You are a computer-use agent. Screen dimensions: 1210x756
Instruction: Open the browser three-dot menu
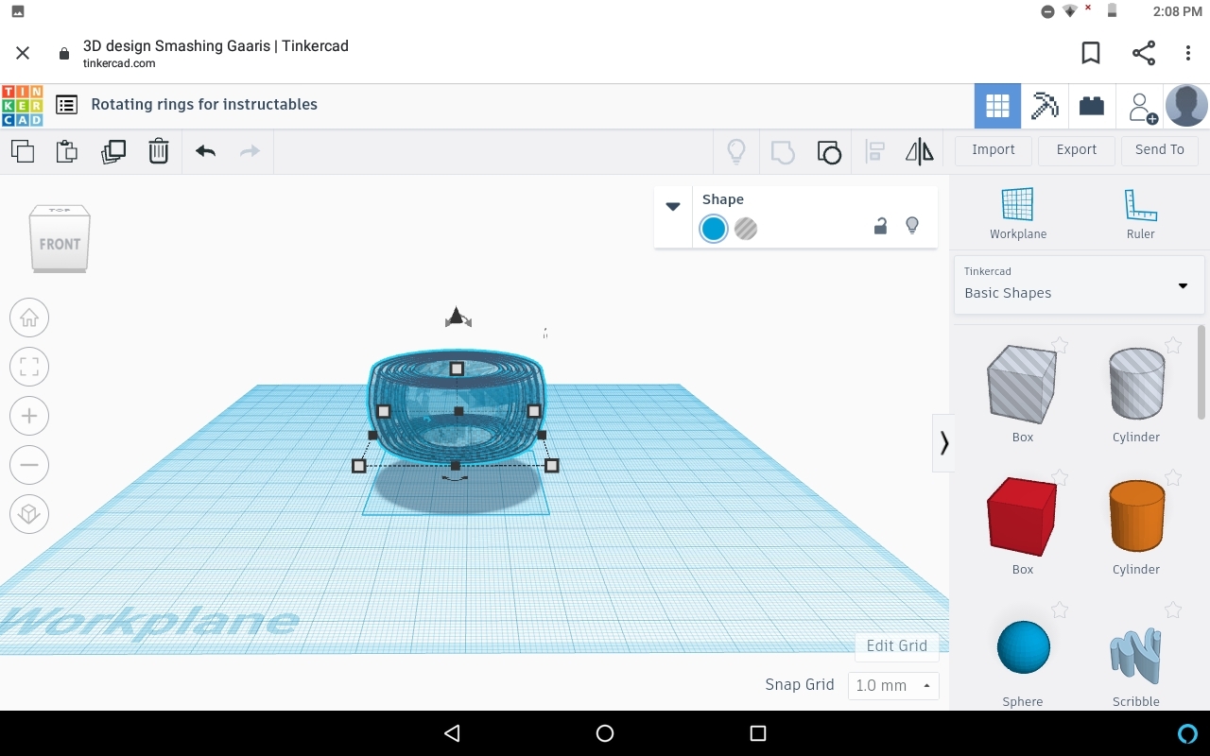click(x=1188, y=53)
